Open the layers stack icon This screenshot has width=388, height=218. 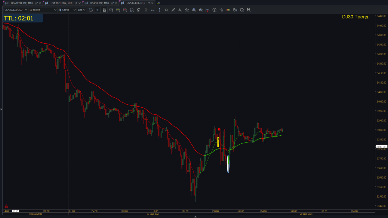(194, 10)
